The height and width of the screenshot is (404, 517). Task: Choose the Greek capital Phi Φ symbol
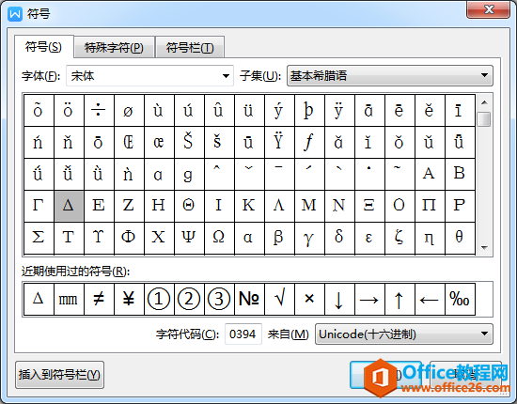tap(129, 238)
